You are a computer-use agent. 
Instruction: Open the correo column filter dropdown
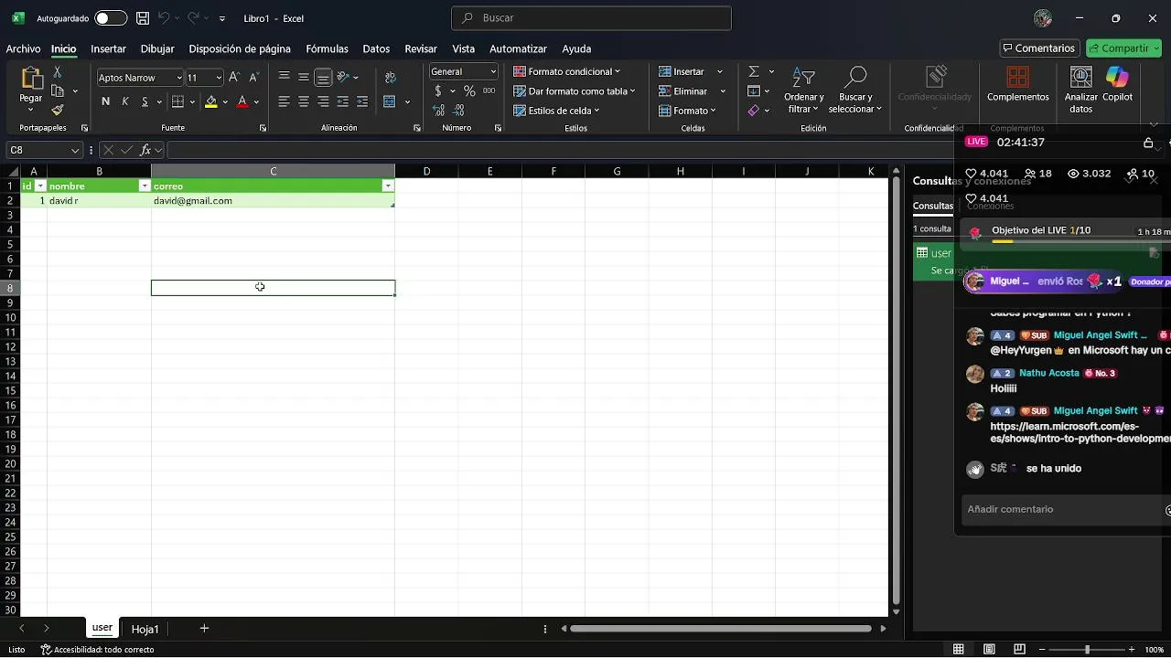coord(388,186)
